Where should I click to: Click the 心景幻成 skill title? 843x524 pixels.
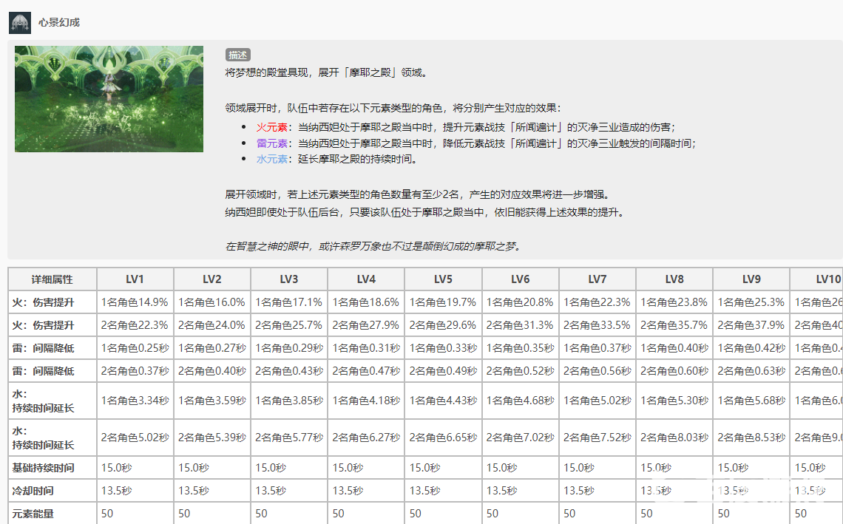59,23
